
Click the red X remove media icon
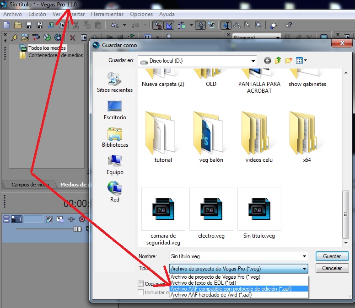[x=73, y=37]
